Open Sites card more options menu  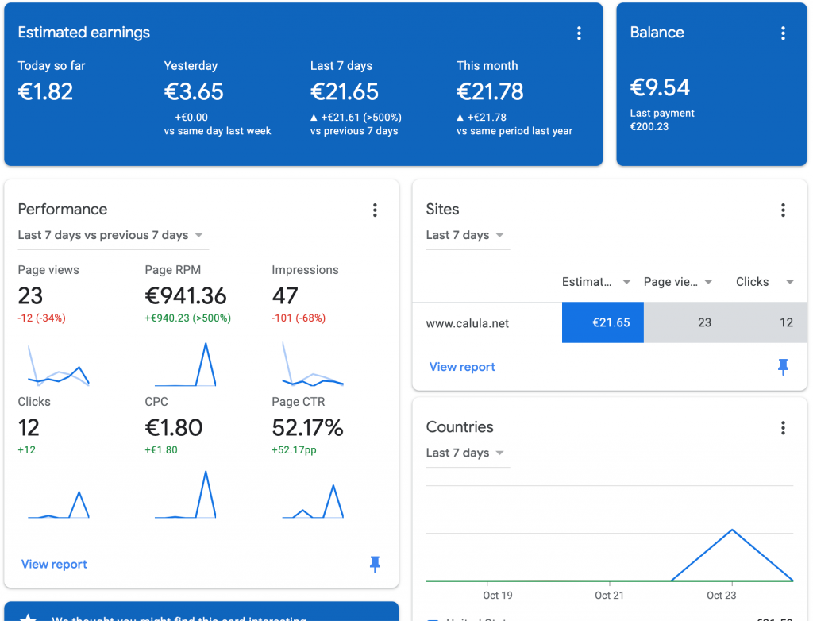783,210
